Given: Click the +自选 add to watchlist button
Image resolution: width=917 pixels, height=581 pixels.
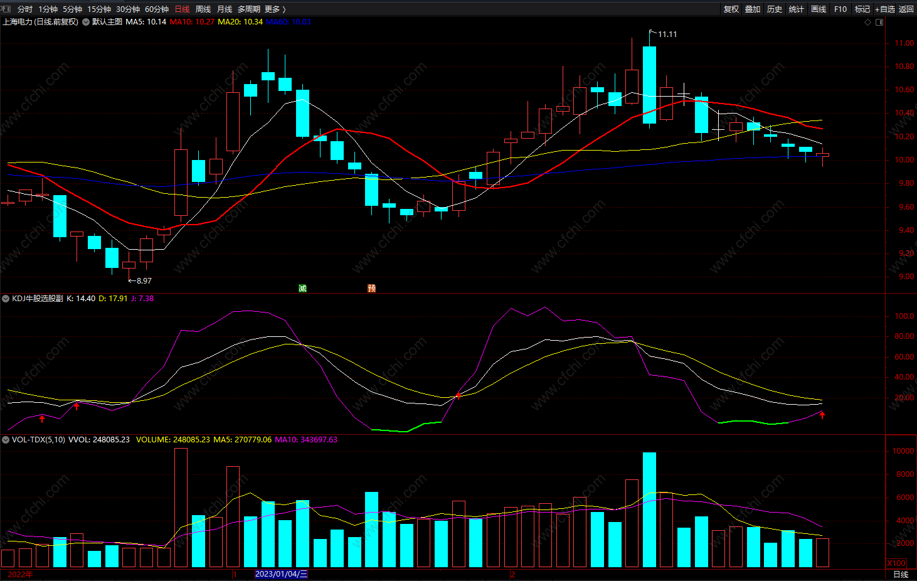Looking at the screenshot, I should point(885,9).
